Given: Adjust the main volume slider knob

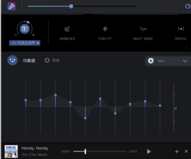Looking at the screenshot, I should 71,6.
